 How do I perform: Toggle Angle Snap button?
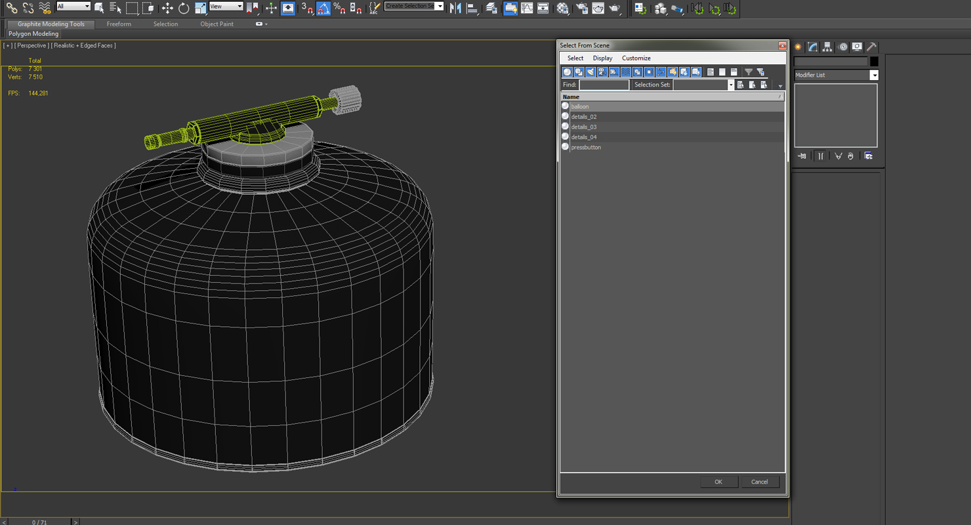pyautogui.click(x=323, y=8)
